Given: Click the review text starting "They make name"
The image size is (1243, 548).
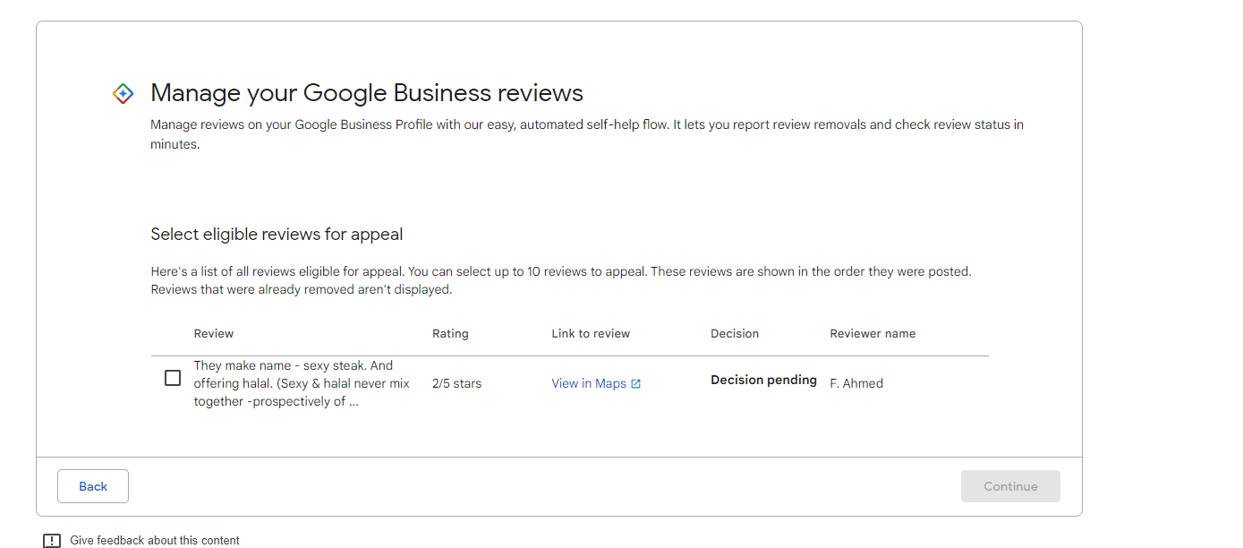Looking at the screenshot, I should pyautogui.click(x=302, y=383).
